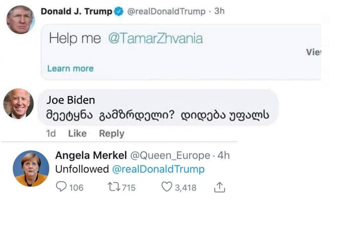This screenshot has height=232, width=341.
Task: Open Joe Biden's profile picture
Action: (x=18, y=104)
